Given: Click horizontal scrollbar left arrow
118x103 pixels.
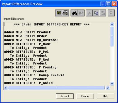Looking at the screenshot, I should pos(6,88).
